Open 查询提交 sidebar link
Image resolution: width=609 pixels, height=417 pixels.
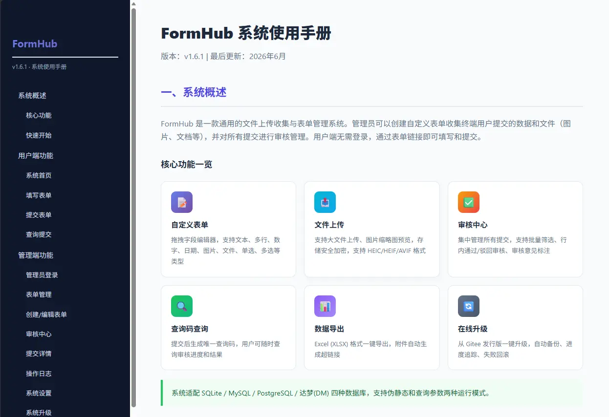click(x=39, y=234)
